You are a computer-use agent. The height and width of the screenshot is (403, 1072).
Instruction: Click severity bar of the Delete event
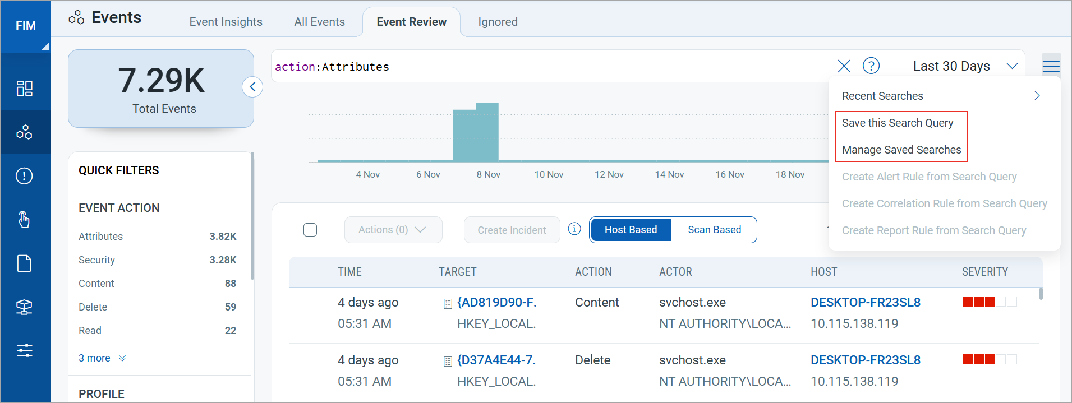pos(990,359)
